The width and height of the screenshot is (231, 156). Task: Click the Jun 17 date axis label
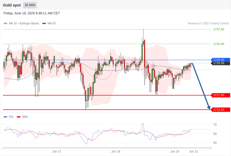coord(57,151)
